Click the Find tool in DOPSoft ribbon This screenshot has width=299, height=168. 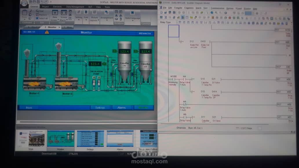coord(40,11)
